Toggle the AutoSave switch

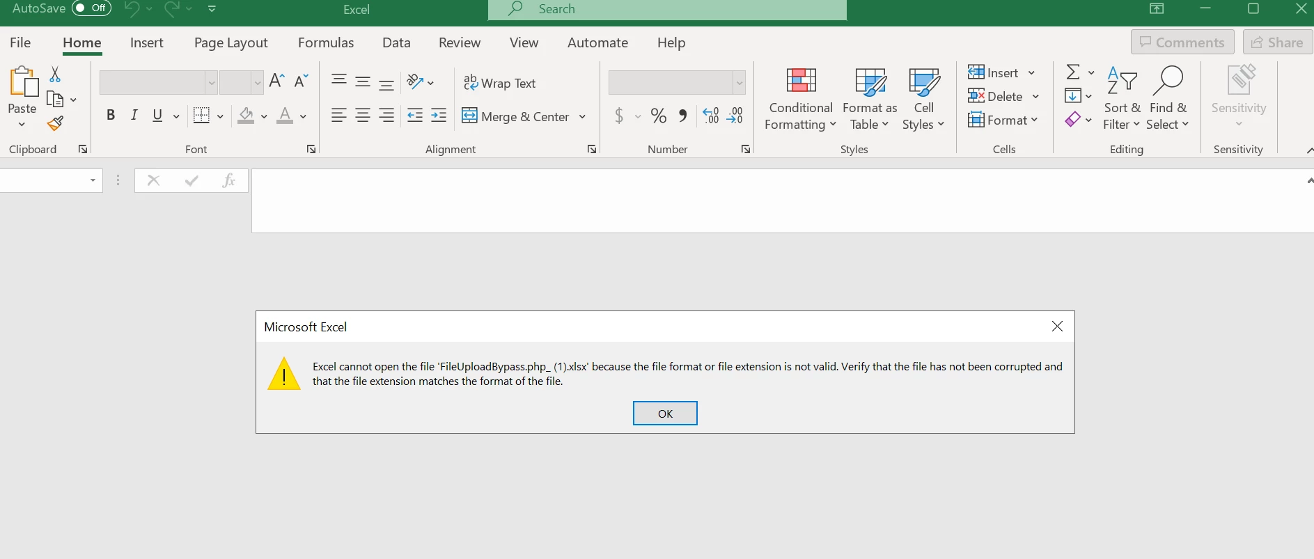coord(91,8)
